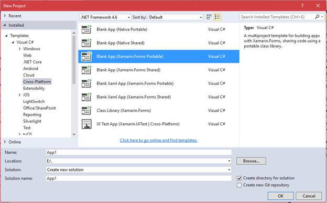Click the tree scrollbar up arrow
This screenshot has height=203, width=327.
[74, 33]
